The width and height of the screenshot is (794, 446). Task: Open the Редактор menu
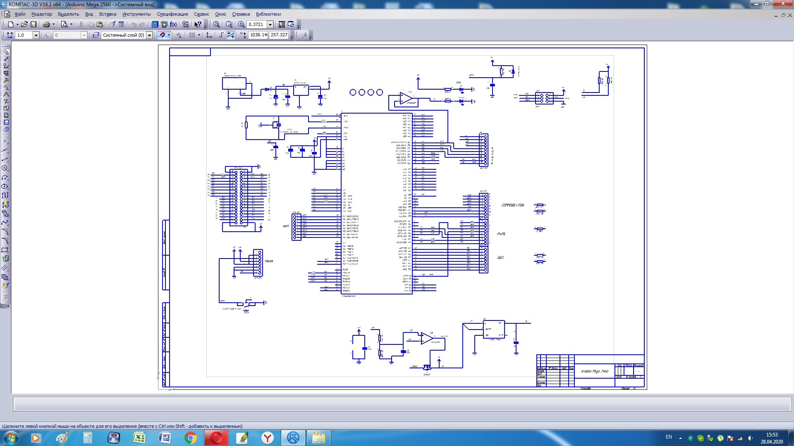(42, 14)
